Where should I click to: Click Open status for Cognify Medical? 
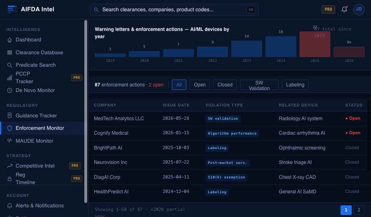pyautogui.click(x=353, y=133)
